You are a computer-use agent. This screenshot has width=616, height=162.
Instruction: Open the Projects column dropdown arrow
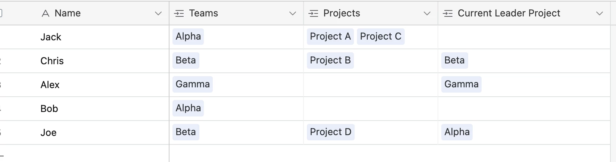(x=427, y=13)
